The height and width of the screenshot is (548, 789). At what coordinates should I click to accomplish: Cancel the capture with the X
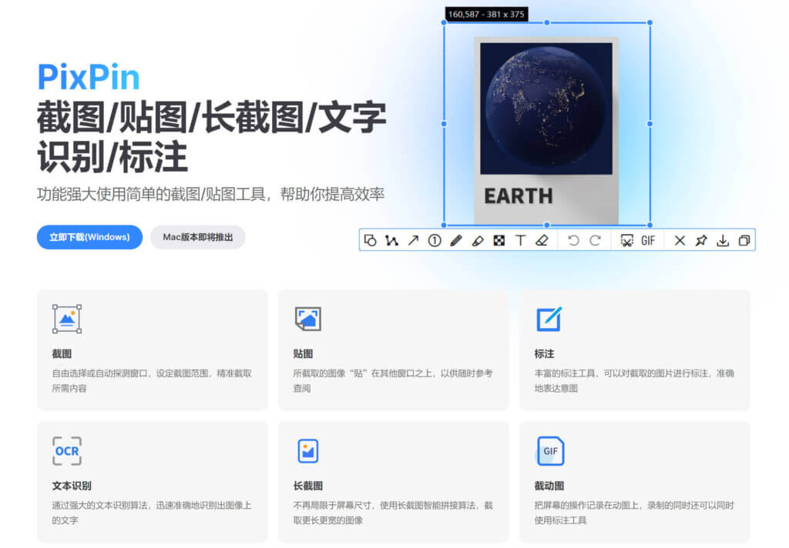click(x=680, y=240)
